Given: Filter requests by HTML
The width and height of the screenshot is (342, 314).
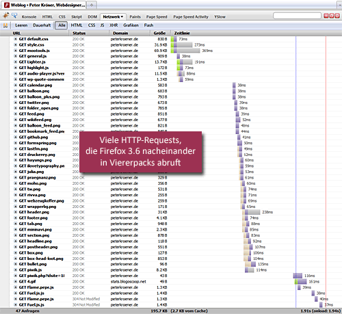Looking at the screenshot, I should point(77,25).
